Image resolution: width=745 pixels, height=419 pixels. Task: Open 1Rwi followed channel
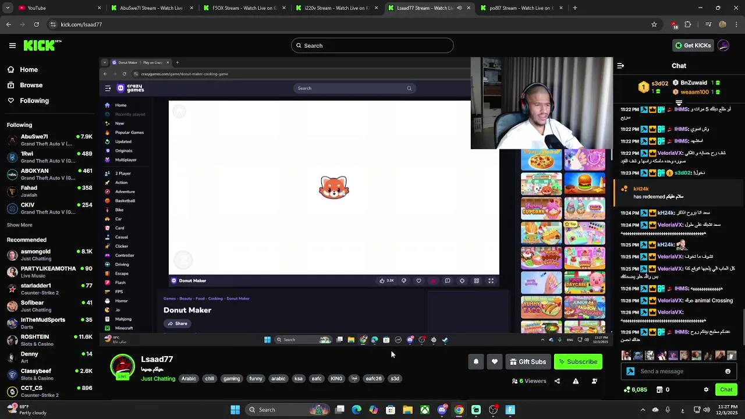point(49,157)
